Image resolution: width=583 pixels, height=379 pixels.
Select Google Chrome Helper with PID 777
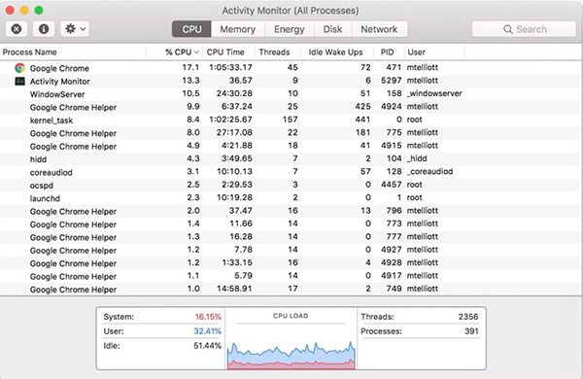point(291,237)
